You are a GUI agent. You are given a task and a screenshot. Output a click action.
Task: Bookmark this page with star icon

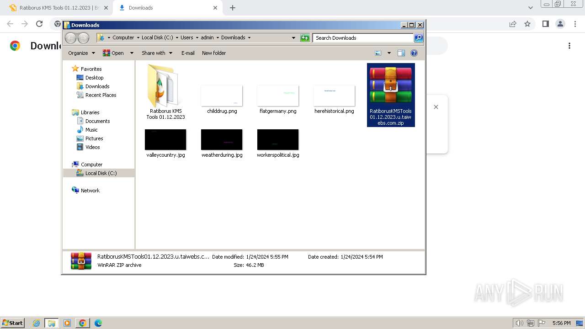[527, 24]
